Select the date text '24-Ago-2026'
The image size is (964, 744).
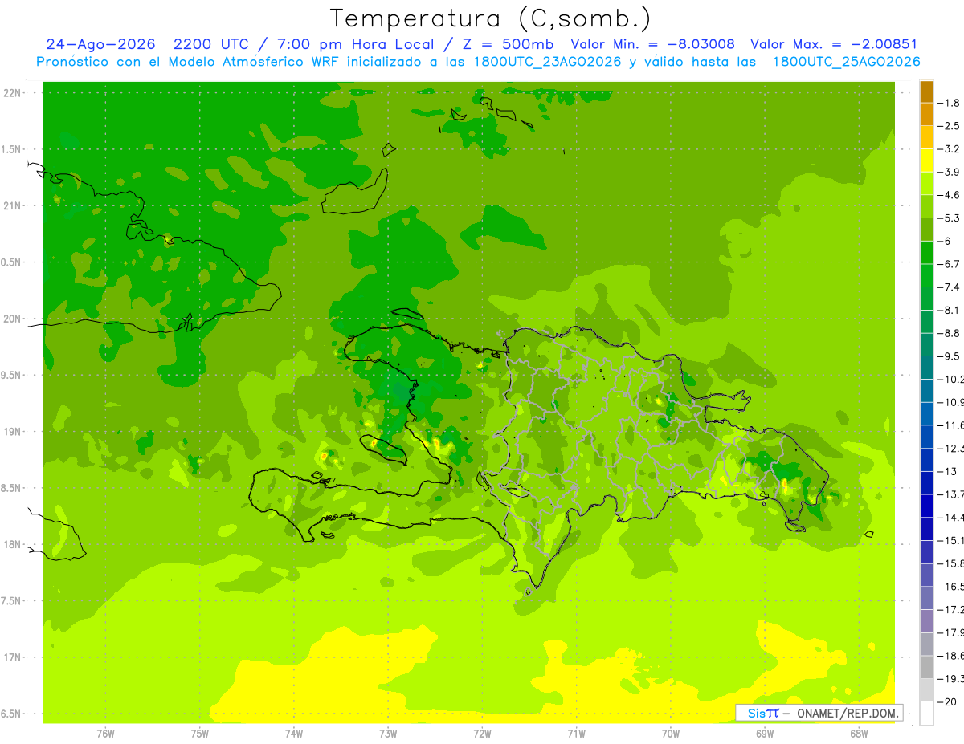click(100, 45)
